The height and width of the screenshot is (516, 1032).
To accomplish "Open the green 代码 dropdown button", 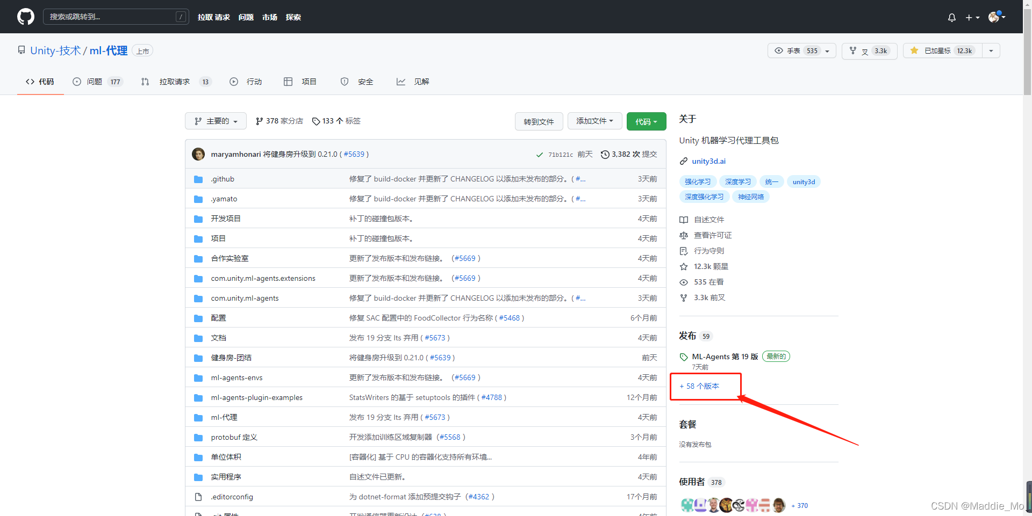I will coord(646,121).
